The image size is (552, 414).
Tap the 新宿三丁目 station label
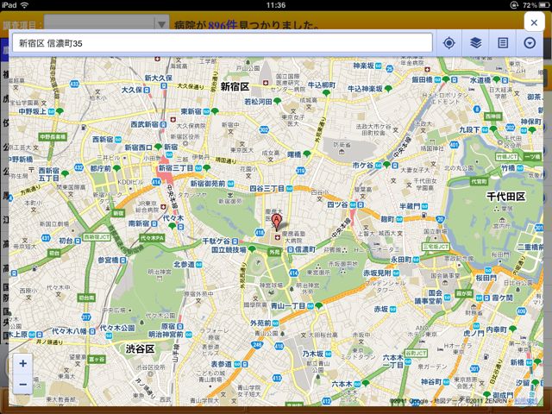pos(176,168)
